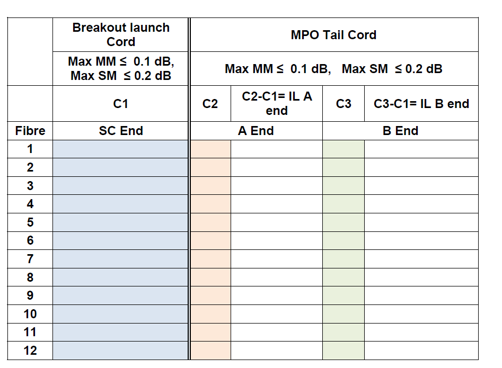Image resolution: width=502 pixels, height=368 pixels.
Task: Select the "MPO Tail Cord" header cell
Action: click(333, 35)
